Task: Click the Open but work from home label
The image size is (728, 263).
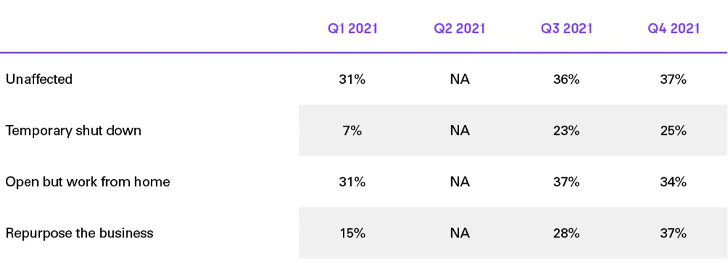Action: point(88,182)
